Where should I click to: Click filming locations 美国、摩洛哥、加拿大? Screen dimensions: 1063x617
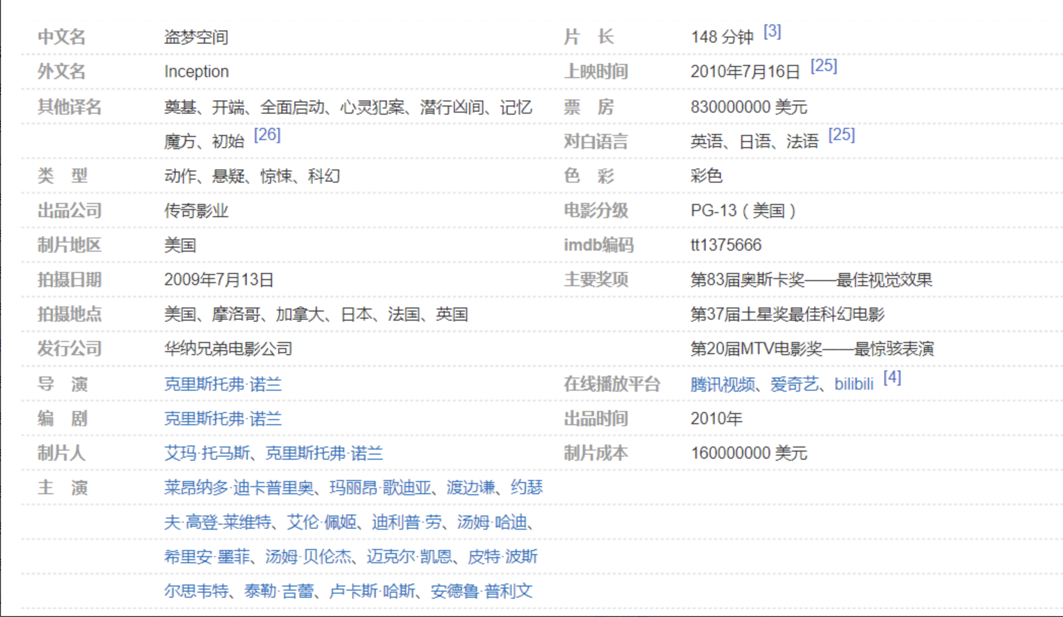244,314
